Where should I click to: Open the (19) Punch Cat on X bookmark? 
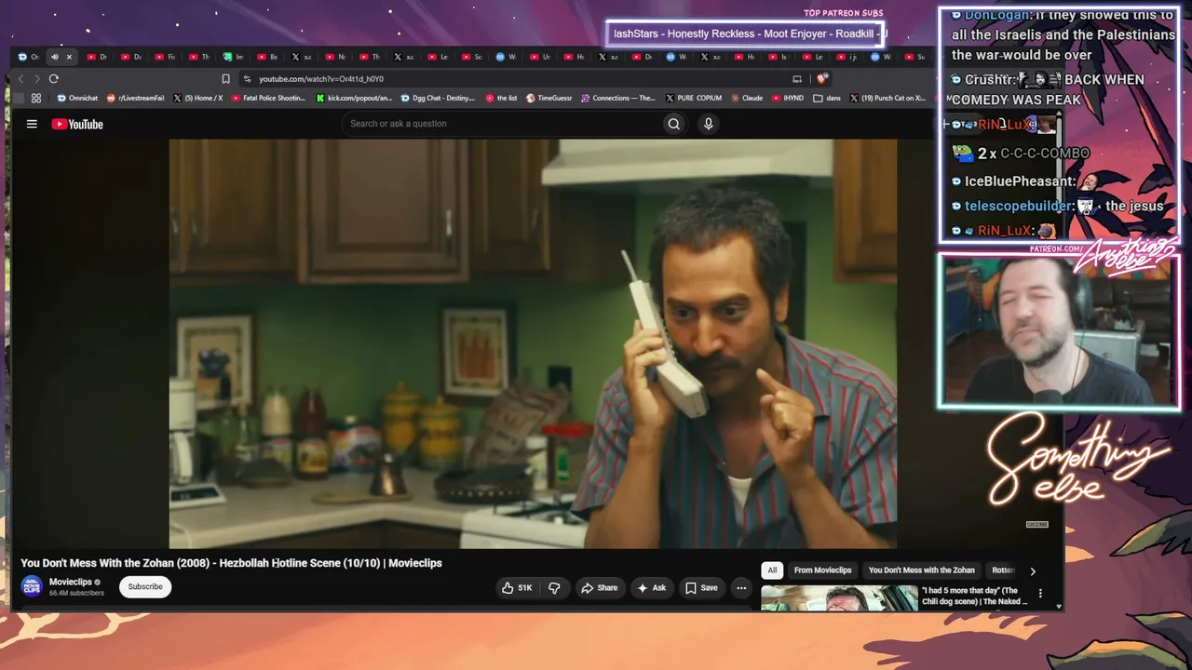887,98
